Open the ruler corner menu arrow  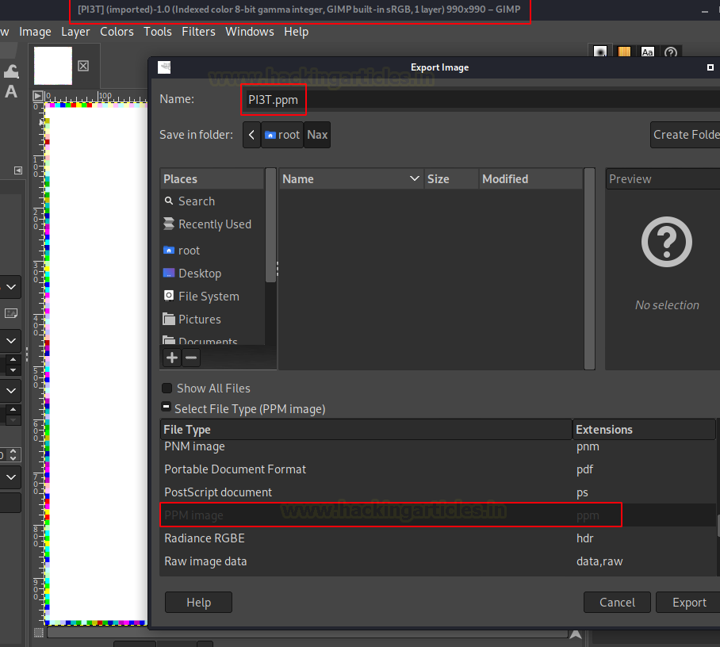pyautogui.click(x=37, y=95)
